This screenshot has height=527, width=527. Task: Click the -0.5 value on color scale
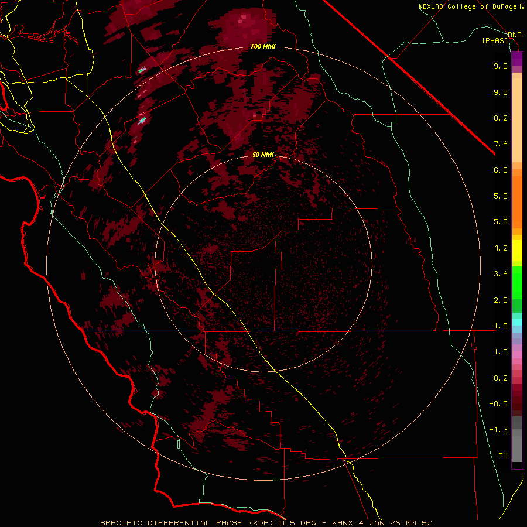[498, 404]
